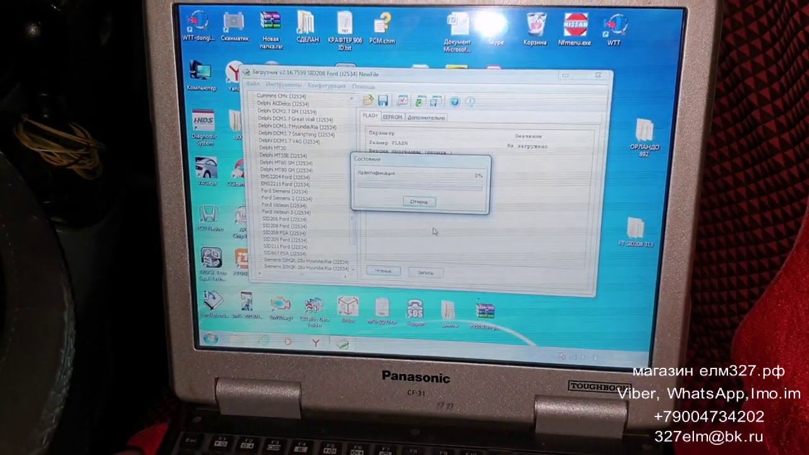Image resolution: width=809 pixels, height=455 pixels.
Task: Open the Корзина recycle bin
Action: pos(535,30)
